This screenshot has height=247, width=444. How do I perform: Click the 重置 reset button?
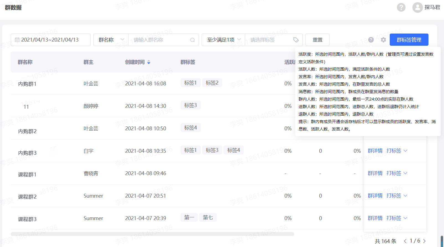(317, 40)
